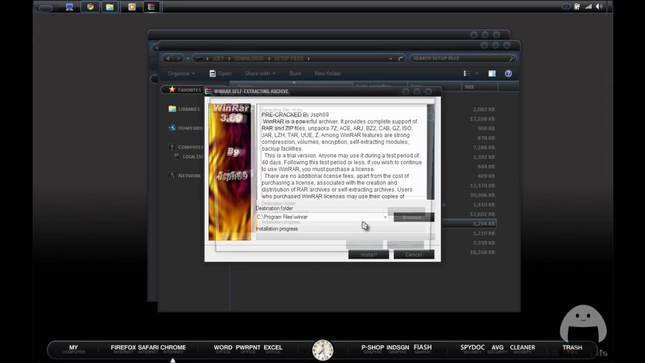Screen dimensions: 645x363
Task: Open the Share with menu
Action: click(x=260, y=74)
